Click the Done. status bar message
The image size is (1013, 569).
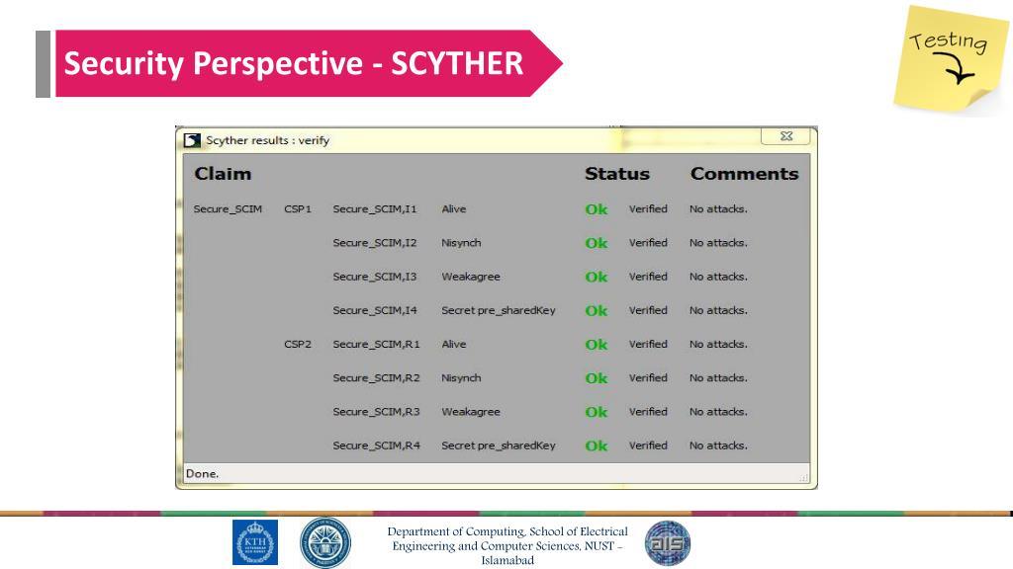point(202,473)
